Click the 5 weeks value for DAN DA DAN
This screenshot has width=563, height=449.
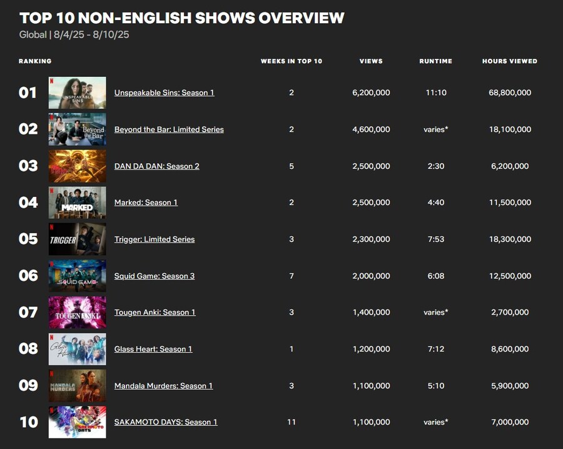[292, 166]
